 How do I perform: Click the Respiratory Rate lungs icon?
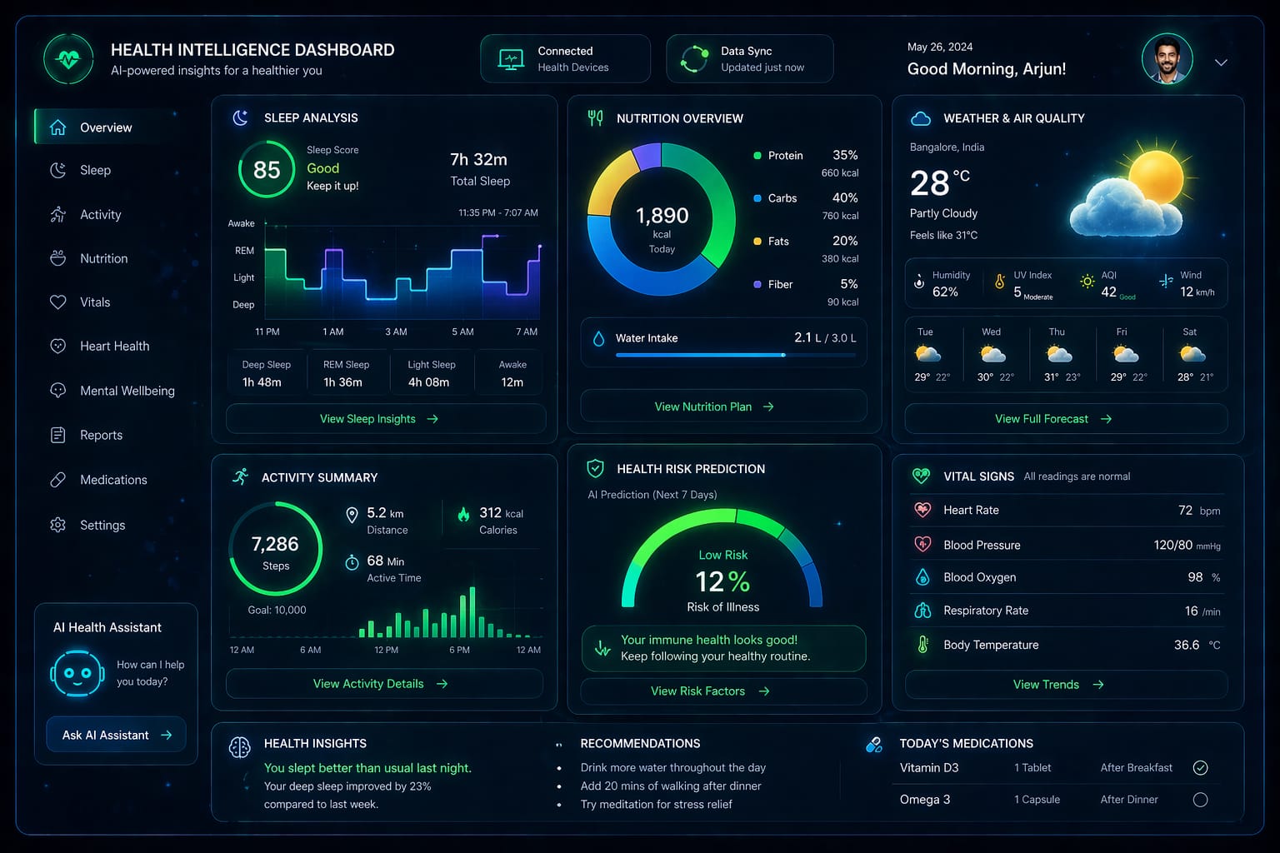[922, 611]
